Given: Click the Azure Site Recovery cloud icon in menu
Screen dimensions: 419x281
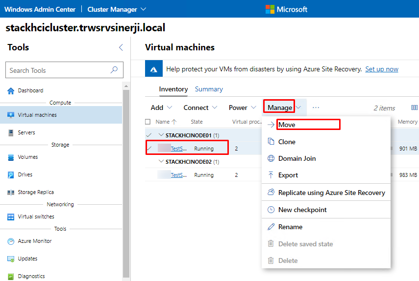Looking at the screenshot, I should tap(271, 193).
